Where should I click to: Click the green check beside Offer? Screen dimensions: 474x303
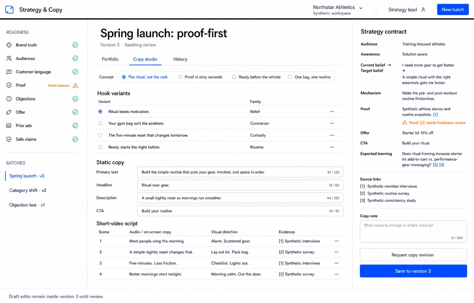(75, 112)
